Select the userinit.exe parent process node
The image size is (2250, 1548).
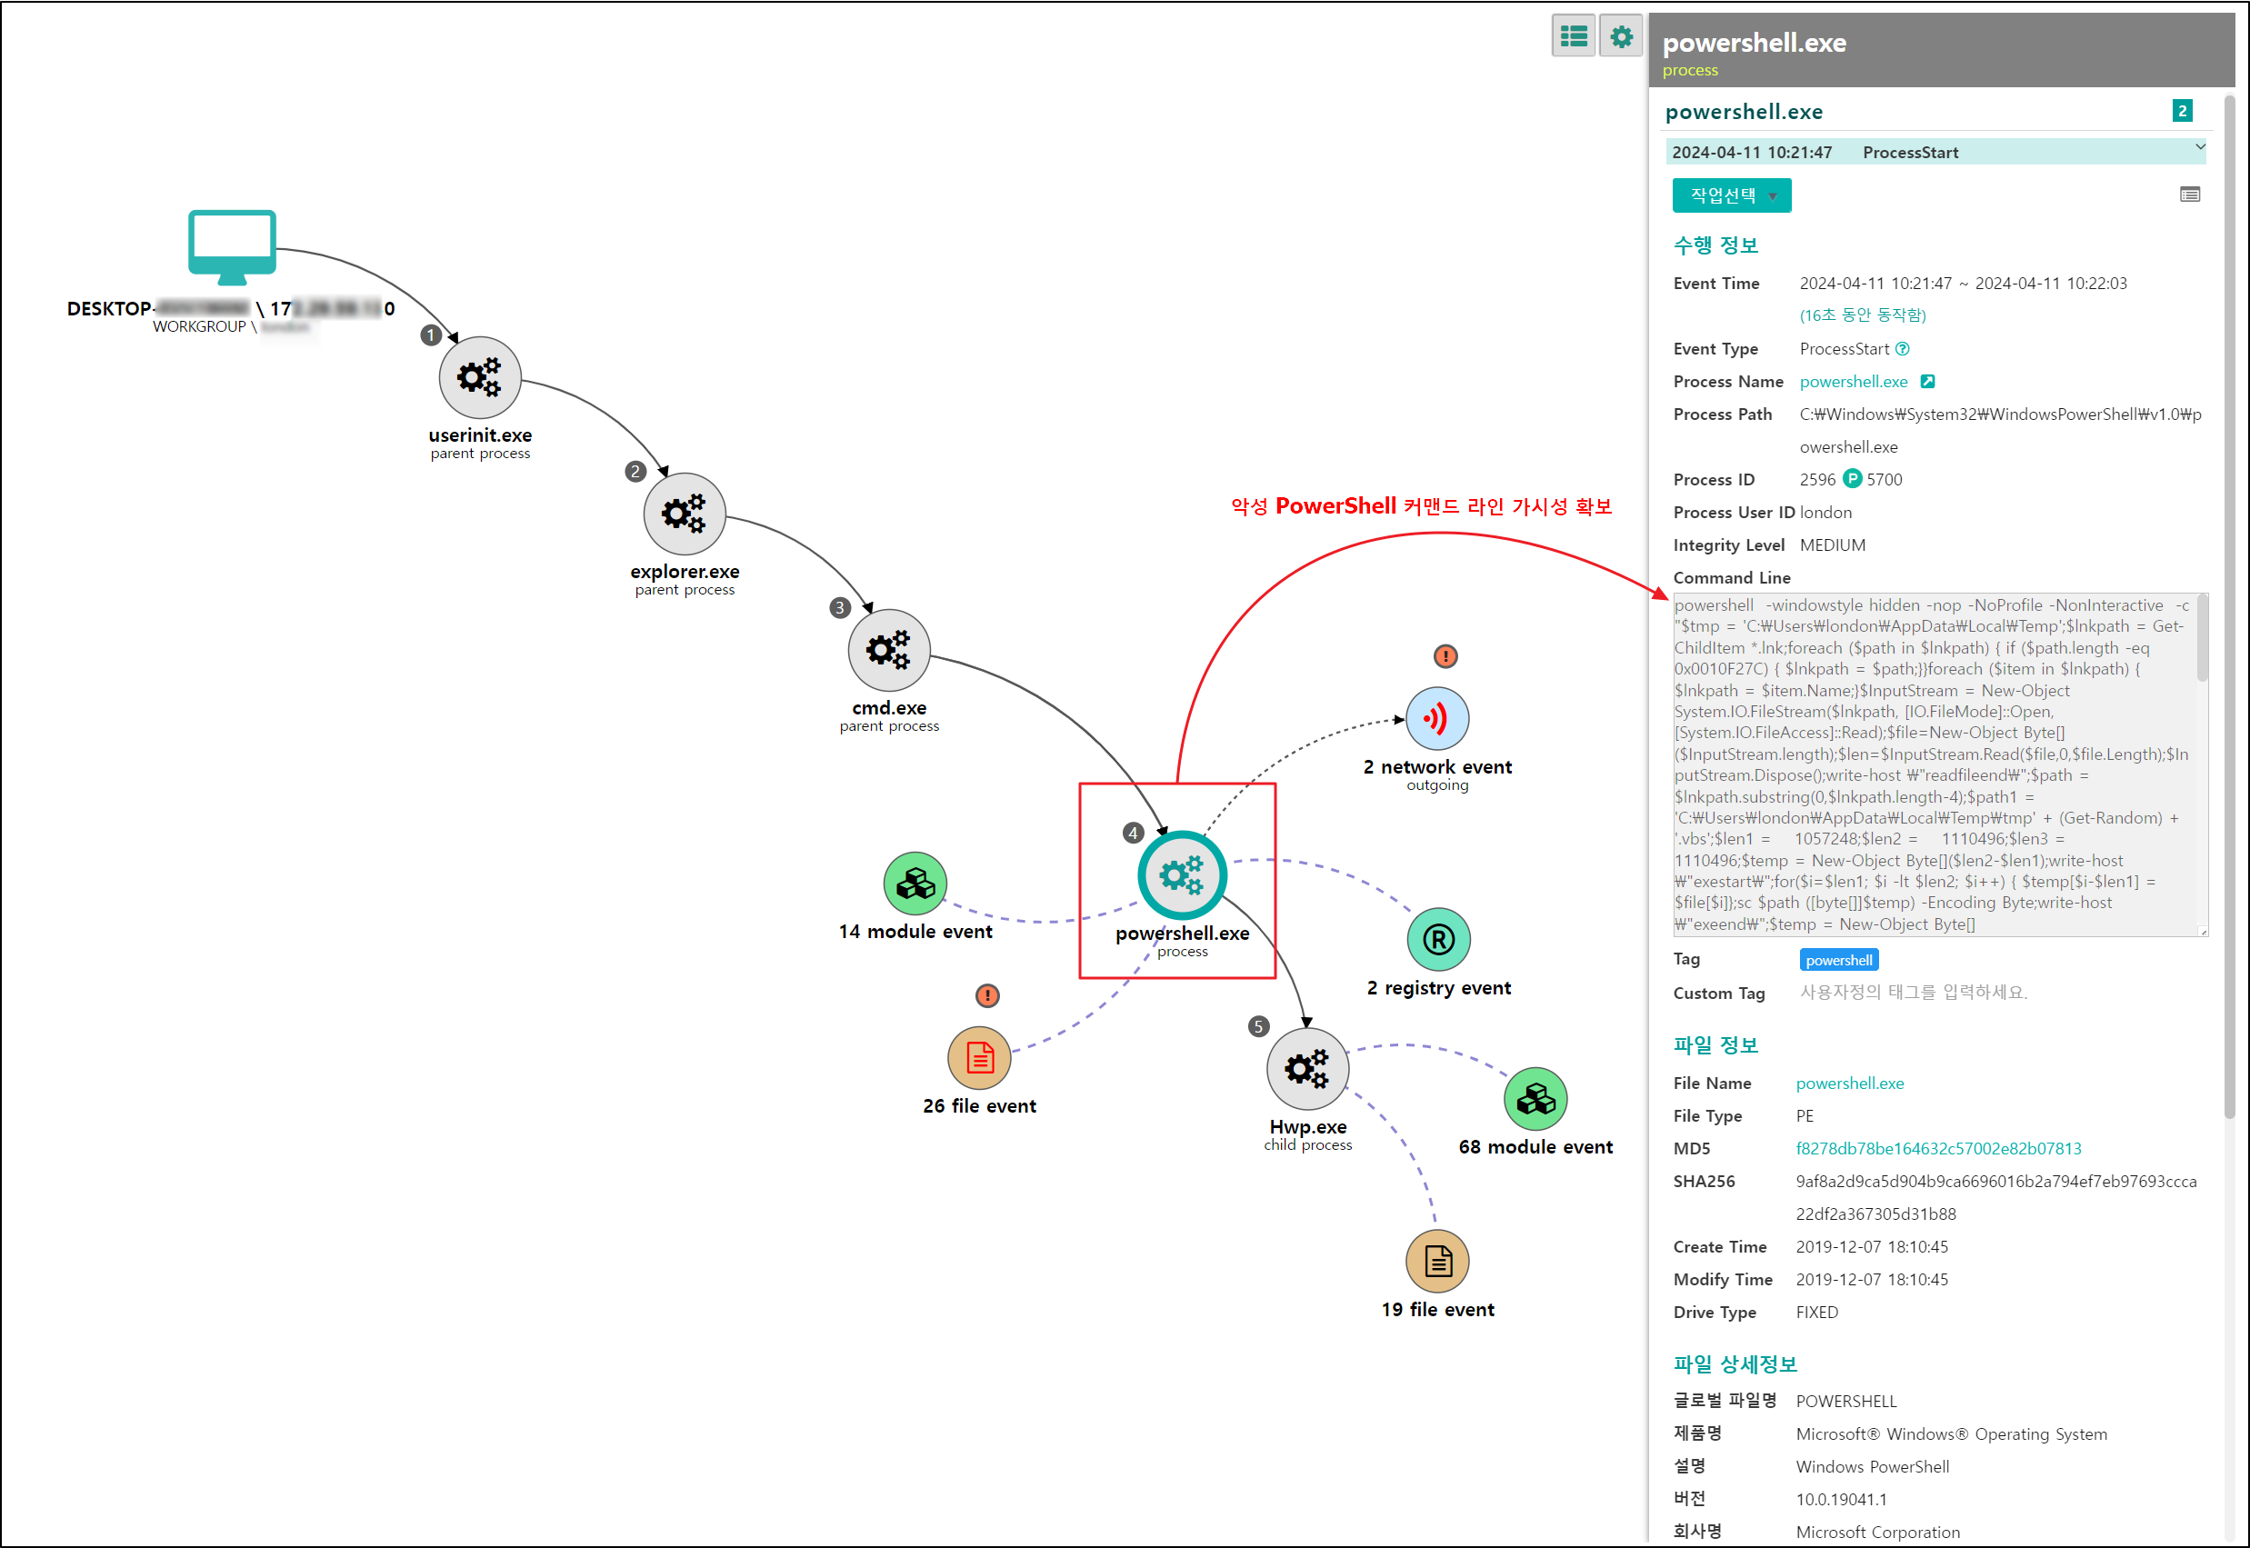click(x=480, y=377)
